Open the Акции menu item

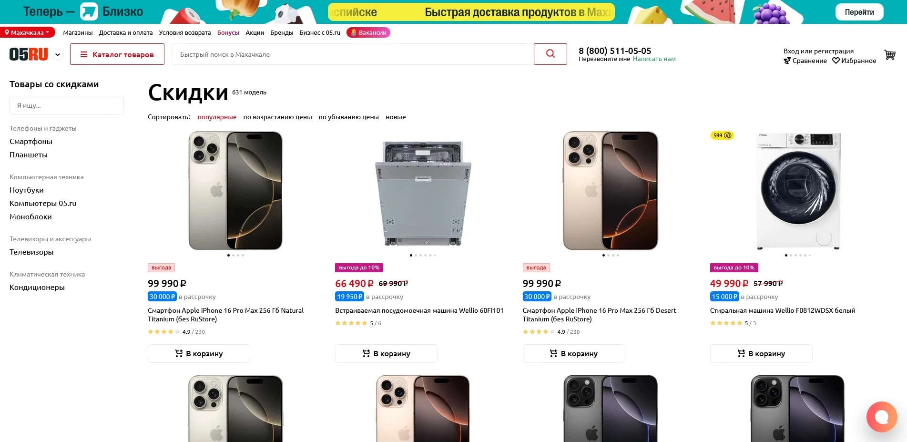coord(255,32)
